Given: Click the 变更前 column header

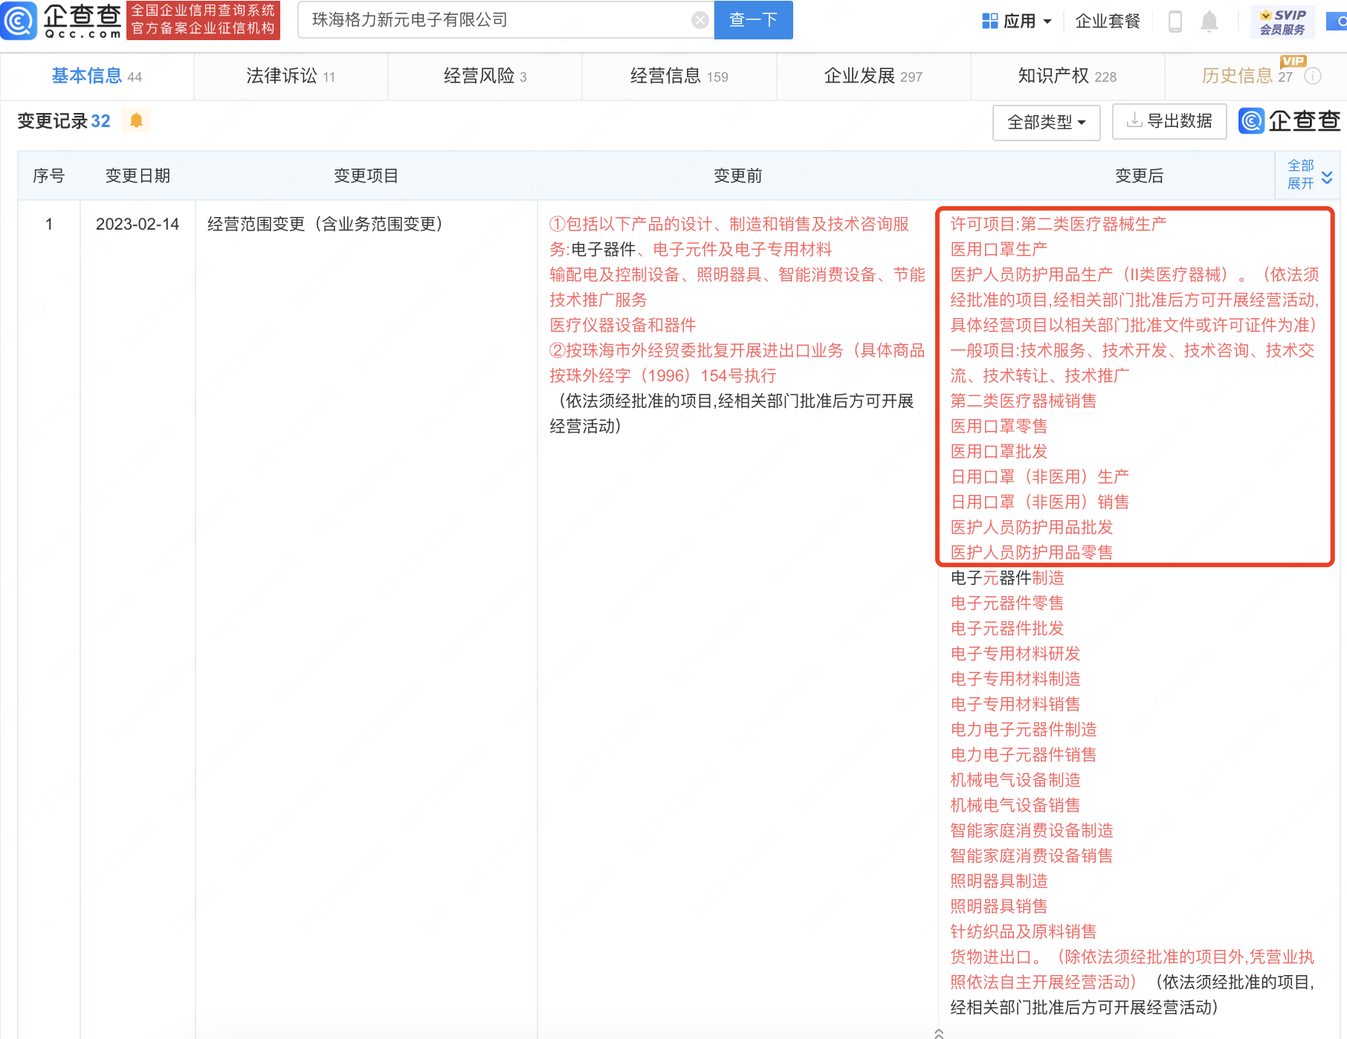Looking at the screenshot, I should [x=737, y=175].
